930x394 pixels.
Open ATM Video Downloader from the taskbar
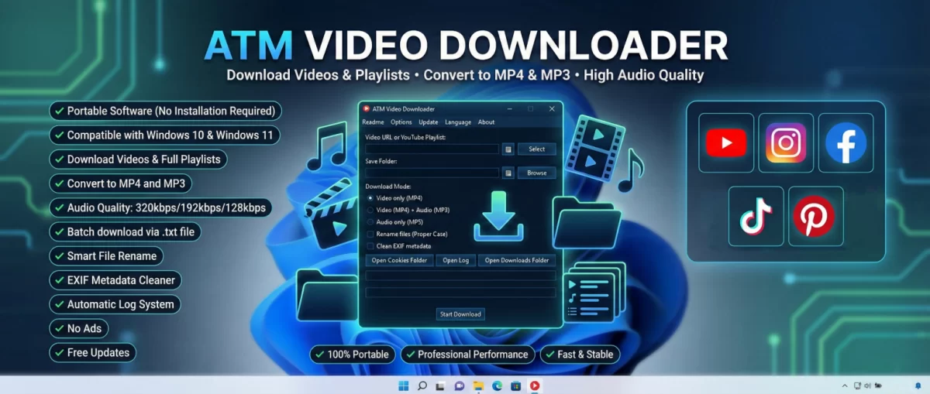(x=535, y=385)
